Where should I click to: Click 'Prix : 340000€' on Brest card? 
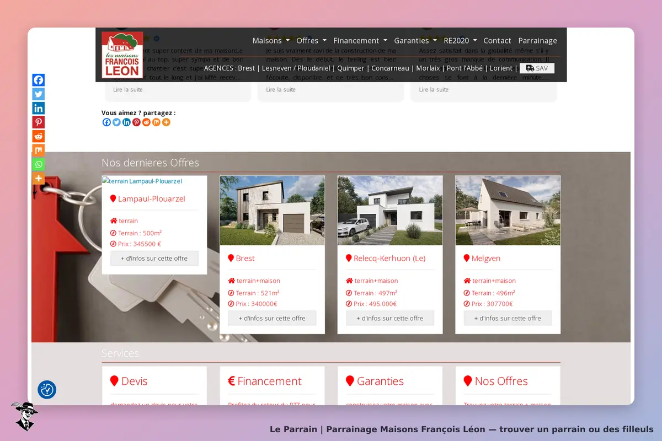(x=257, y=304)
